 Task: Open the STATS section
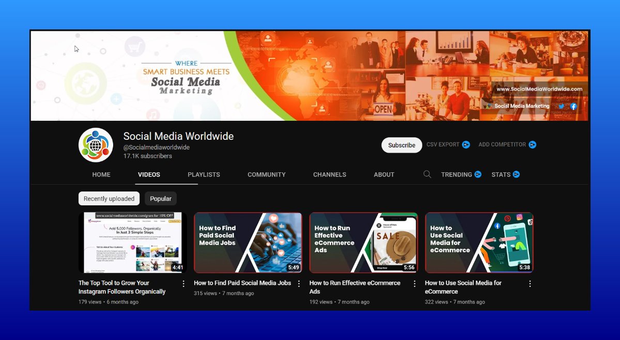pyautogui.click(x=501, y=174)
